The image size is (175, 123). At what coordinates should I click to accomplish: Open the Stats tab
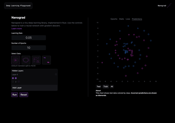121,19
